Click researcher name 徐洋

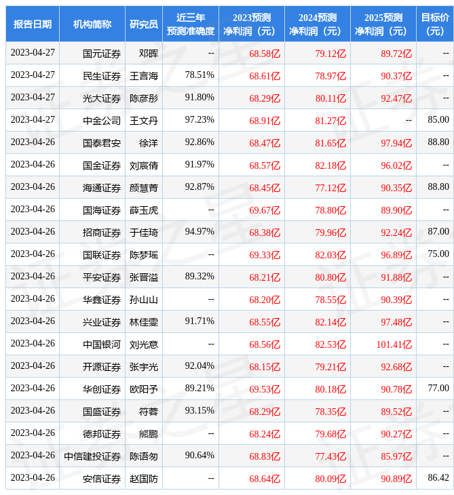[x=149, y=143]
